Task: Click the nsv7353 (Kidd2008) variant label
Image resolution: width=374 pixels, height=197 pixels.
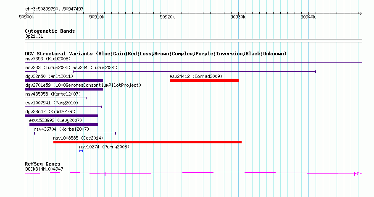Action: tap(48, 59)
